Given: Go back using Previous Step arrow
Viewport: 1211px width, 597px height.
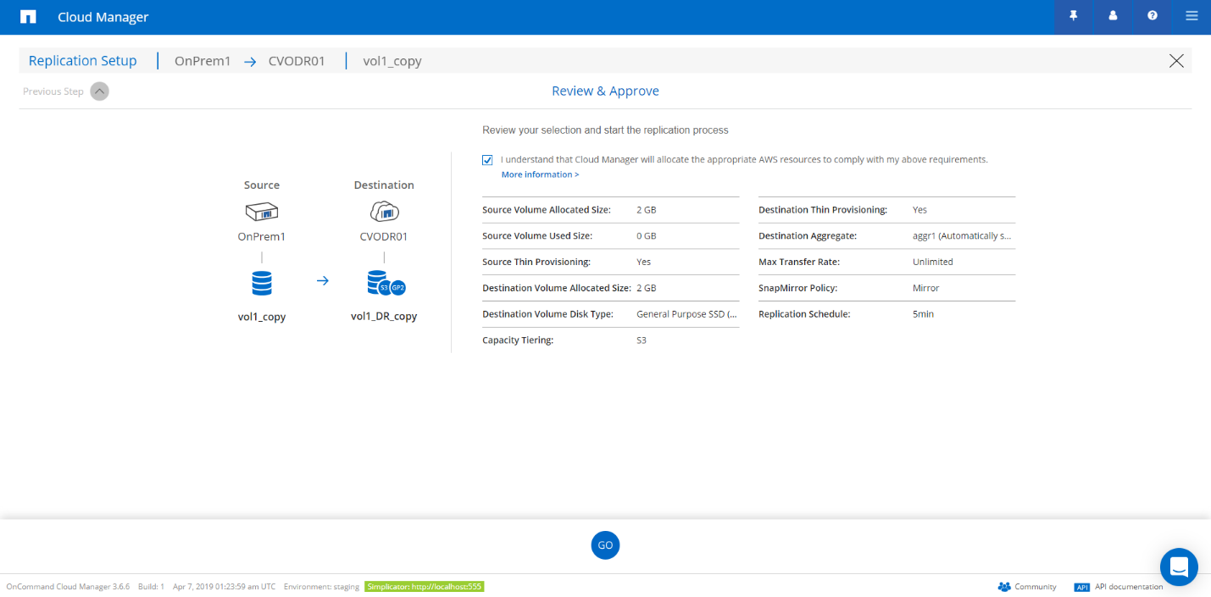Looking at the screenshot, I should coord(99,91).
